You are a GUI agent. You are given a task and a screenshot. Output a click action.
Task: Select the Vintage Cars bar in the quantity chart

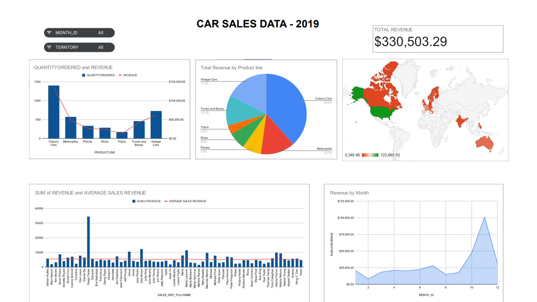point(156,124)
